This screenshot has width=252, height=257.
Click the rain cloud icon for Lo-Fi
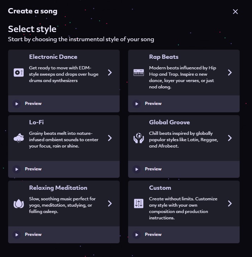coord(18,138)
